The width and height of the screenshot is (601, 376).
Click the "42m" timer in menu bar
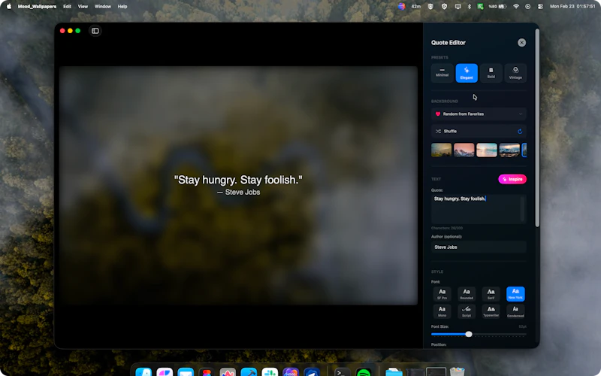pos(416,7)
